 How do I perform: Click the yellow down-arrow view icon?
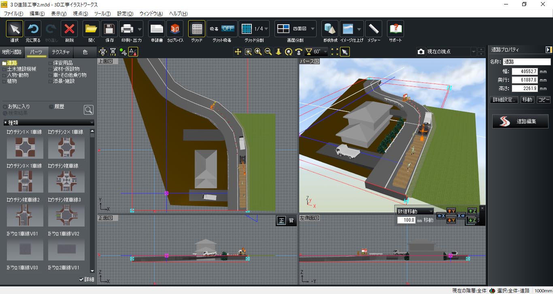(x=279, y=52)
